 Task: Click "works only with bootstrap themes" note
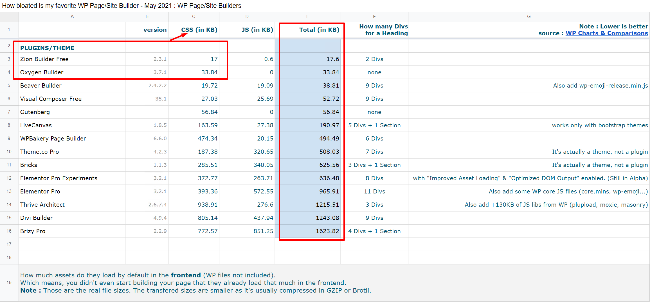(x=529, y=125)
